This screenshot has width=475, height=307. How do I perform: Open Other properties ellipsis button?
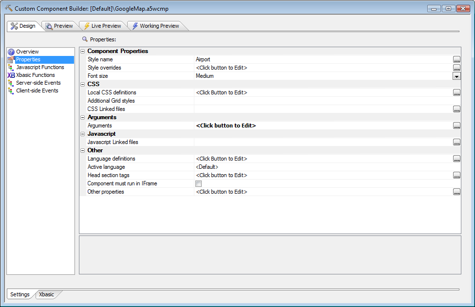(456, 192)
